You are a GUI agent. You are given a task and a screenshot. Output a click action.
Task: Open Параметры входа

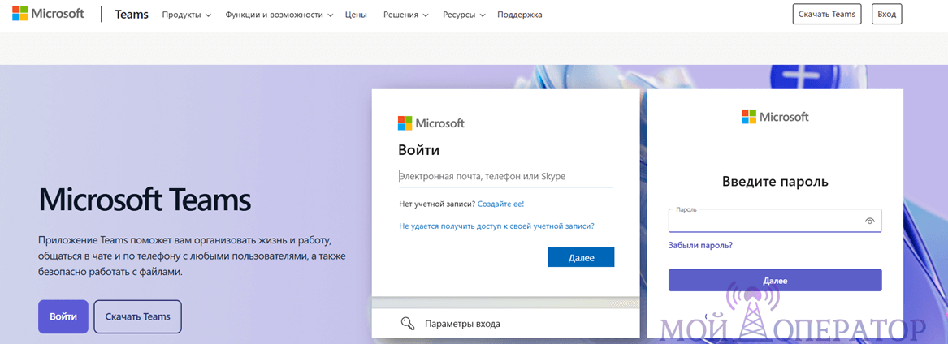tap(462, 324)
